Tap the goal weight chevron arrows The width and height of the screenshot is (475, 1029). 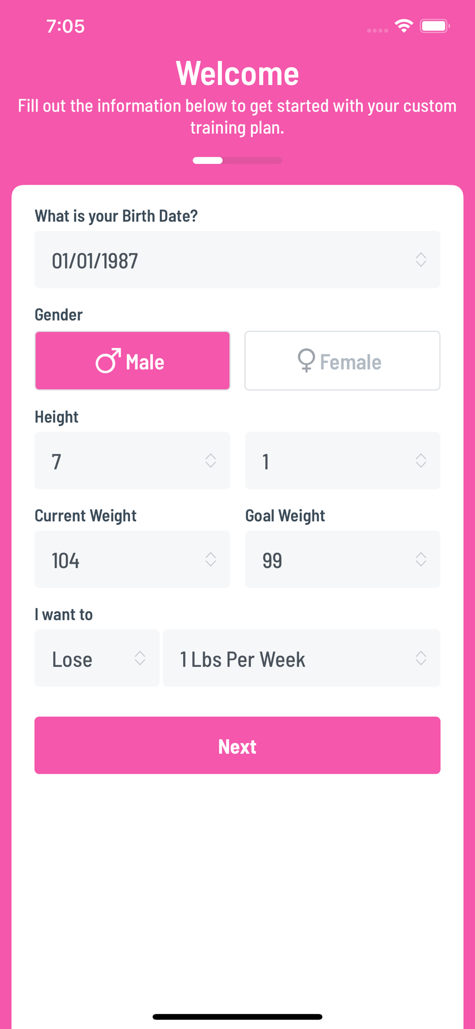(x=421, y=559)
